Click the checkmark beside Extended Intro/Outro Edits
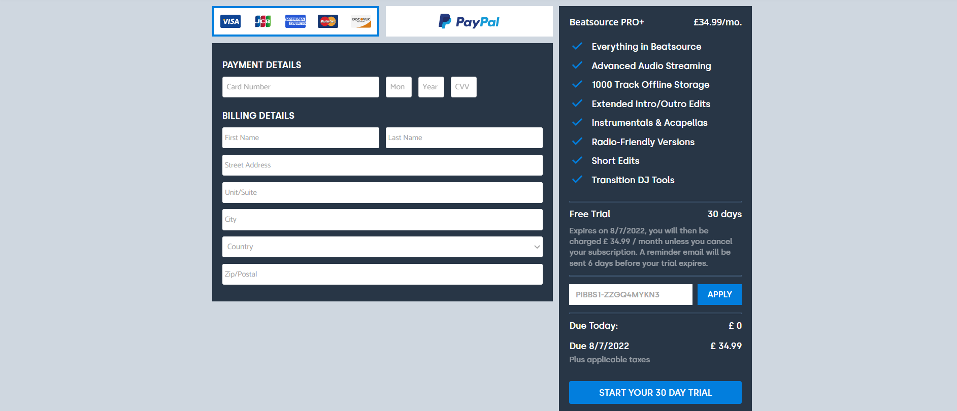Viewport: 957px width, 411px height. pos(577,104)
